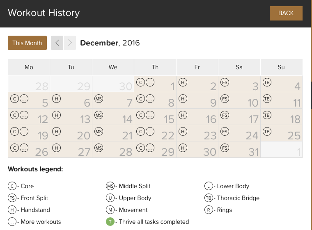Viewport: 312px width, 230px height.
Task: Open Core icon on December 19
Action: click(x=14, y=132)
